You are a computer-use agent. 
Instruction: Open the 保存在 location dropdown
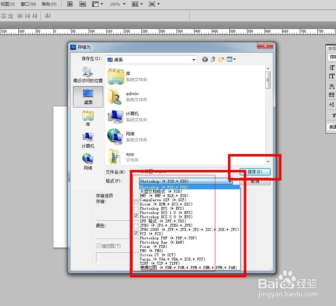151,60
